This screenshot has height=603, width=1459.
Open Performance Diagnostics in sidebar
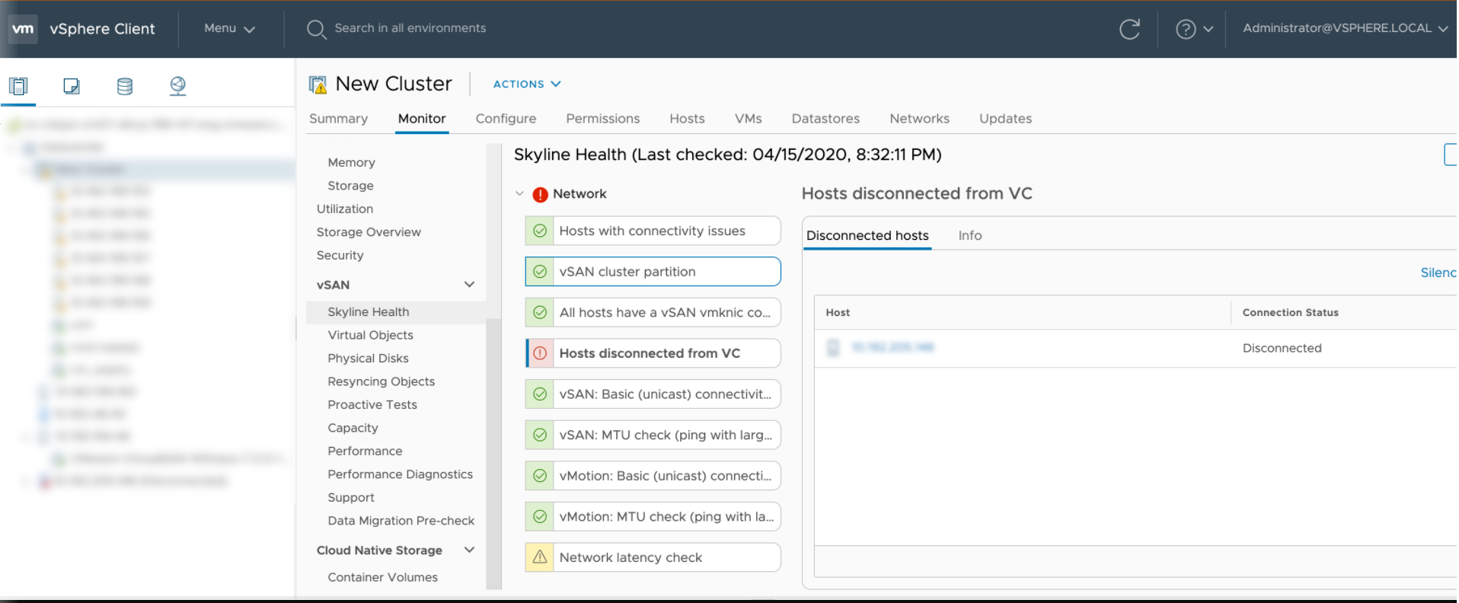click(400, 474)
